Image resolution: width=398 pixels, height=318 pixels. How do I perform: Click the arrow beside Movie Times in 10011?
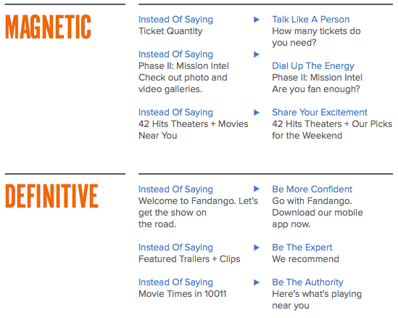pyautogui.click(x=257, y=282)
